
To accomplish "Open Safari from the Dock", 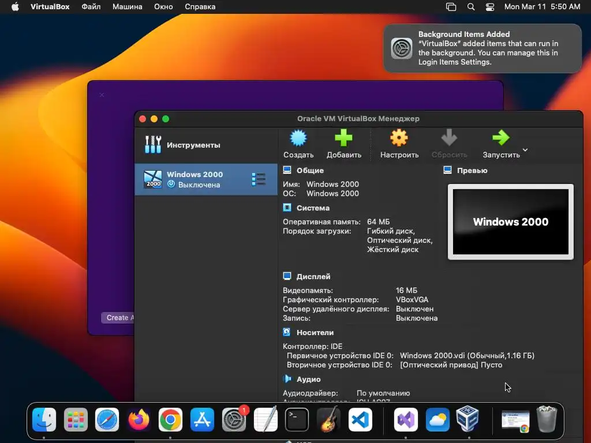I will pyautogui.click(x=107, y=419).
